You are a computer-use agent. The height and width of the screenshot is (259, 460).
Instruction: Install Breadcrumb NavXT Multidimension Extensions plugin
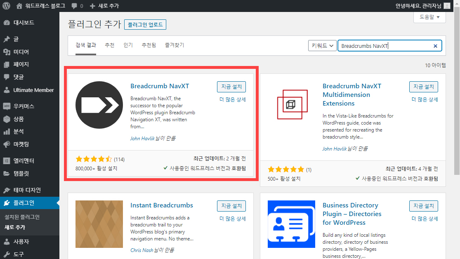tap(424, 87)
